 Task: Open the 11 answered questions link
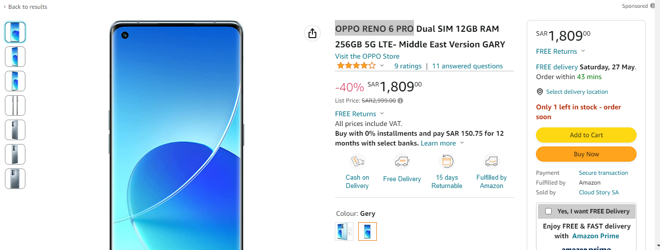pyautogui.click(x=467, y=66)
